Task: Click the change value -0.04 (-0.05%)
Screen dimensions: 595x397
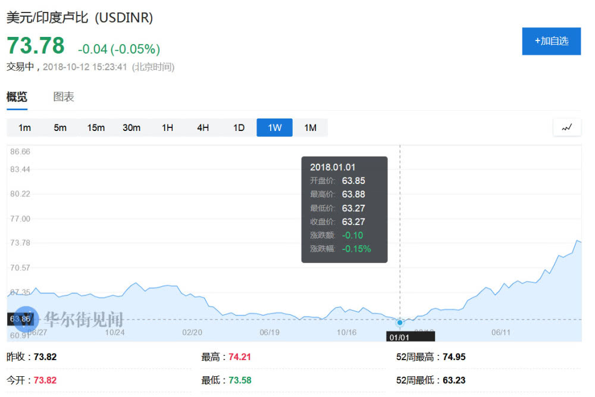Action: [119, 49]
